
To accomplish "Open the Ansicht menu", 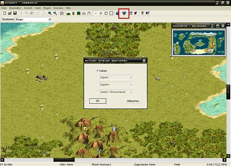I will [28, 8].
